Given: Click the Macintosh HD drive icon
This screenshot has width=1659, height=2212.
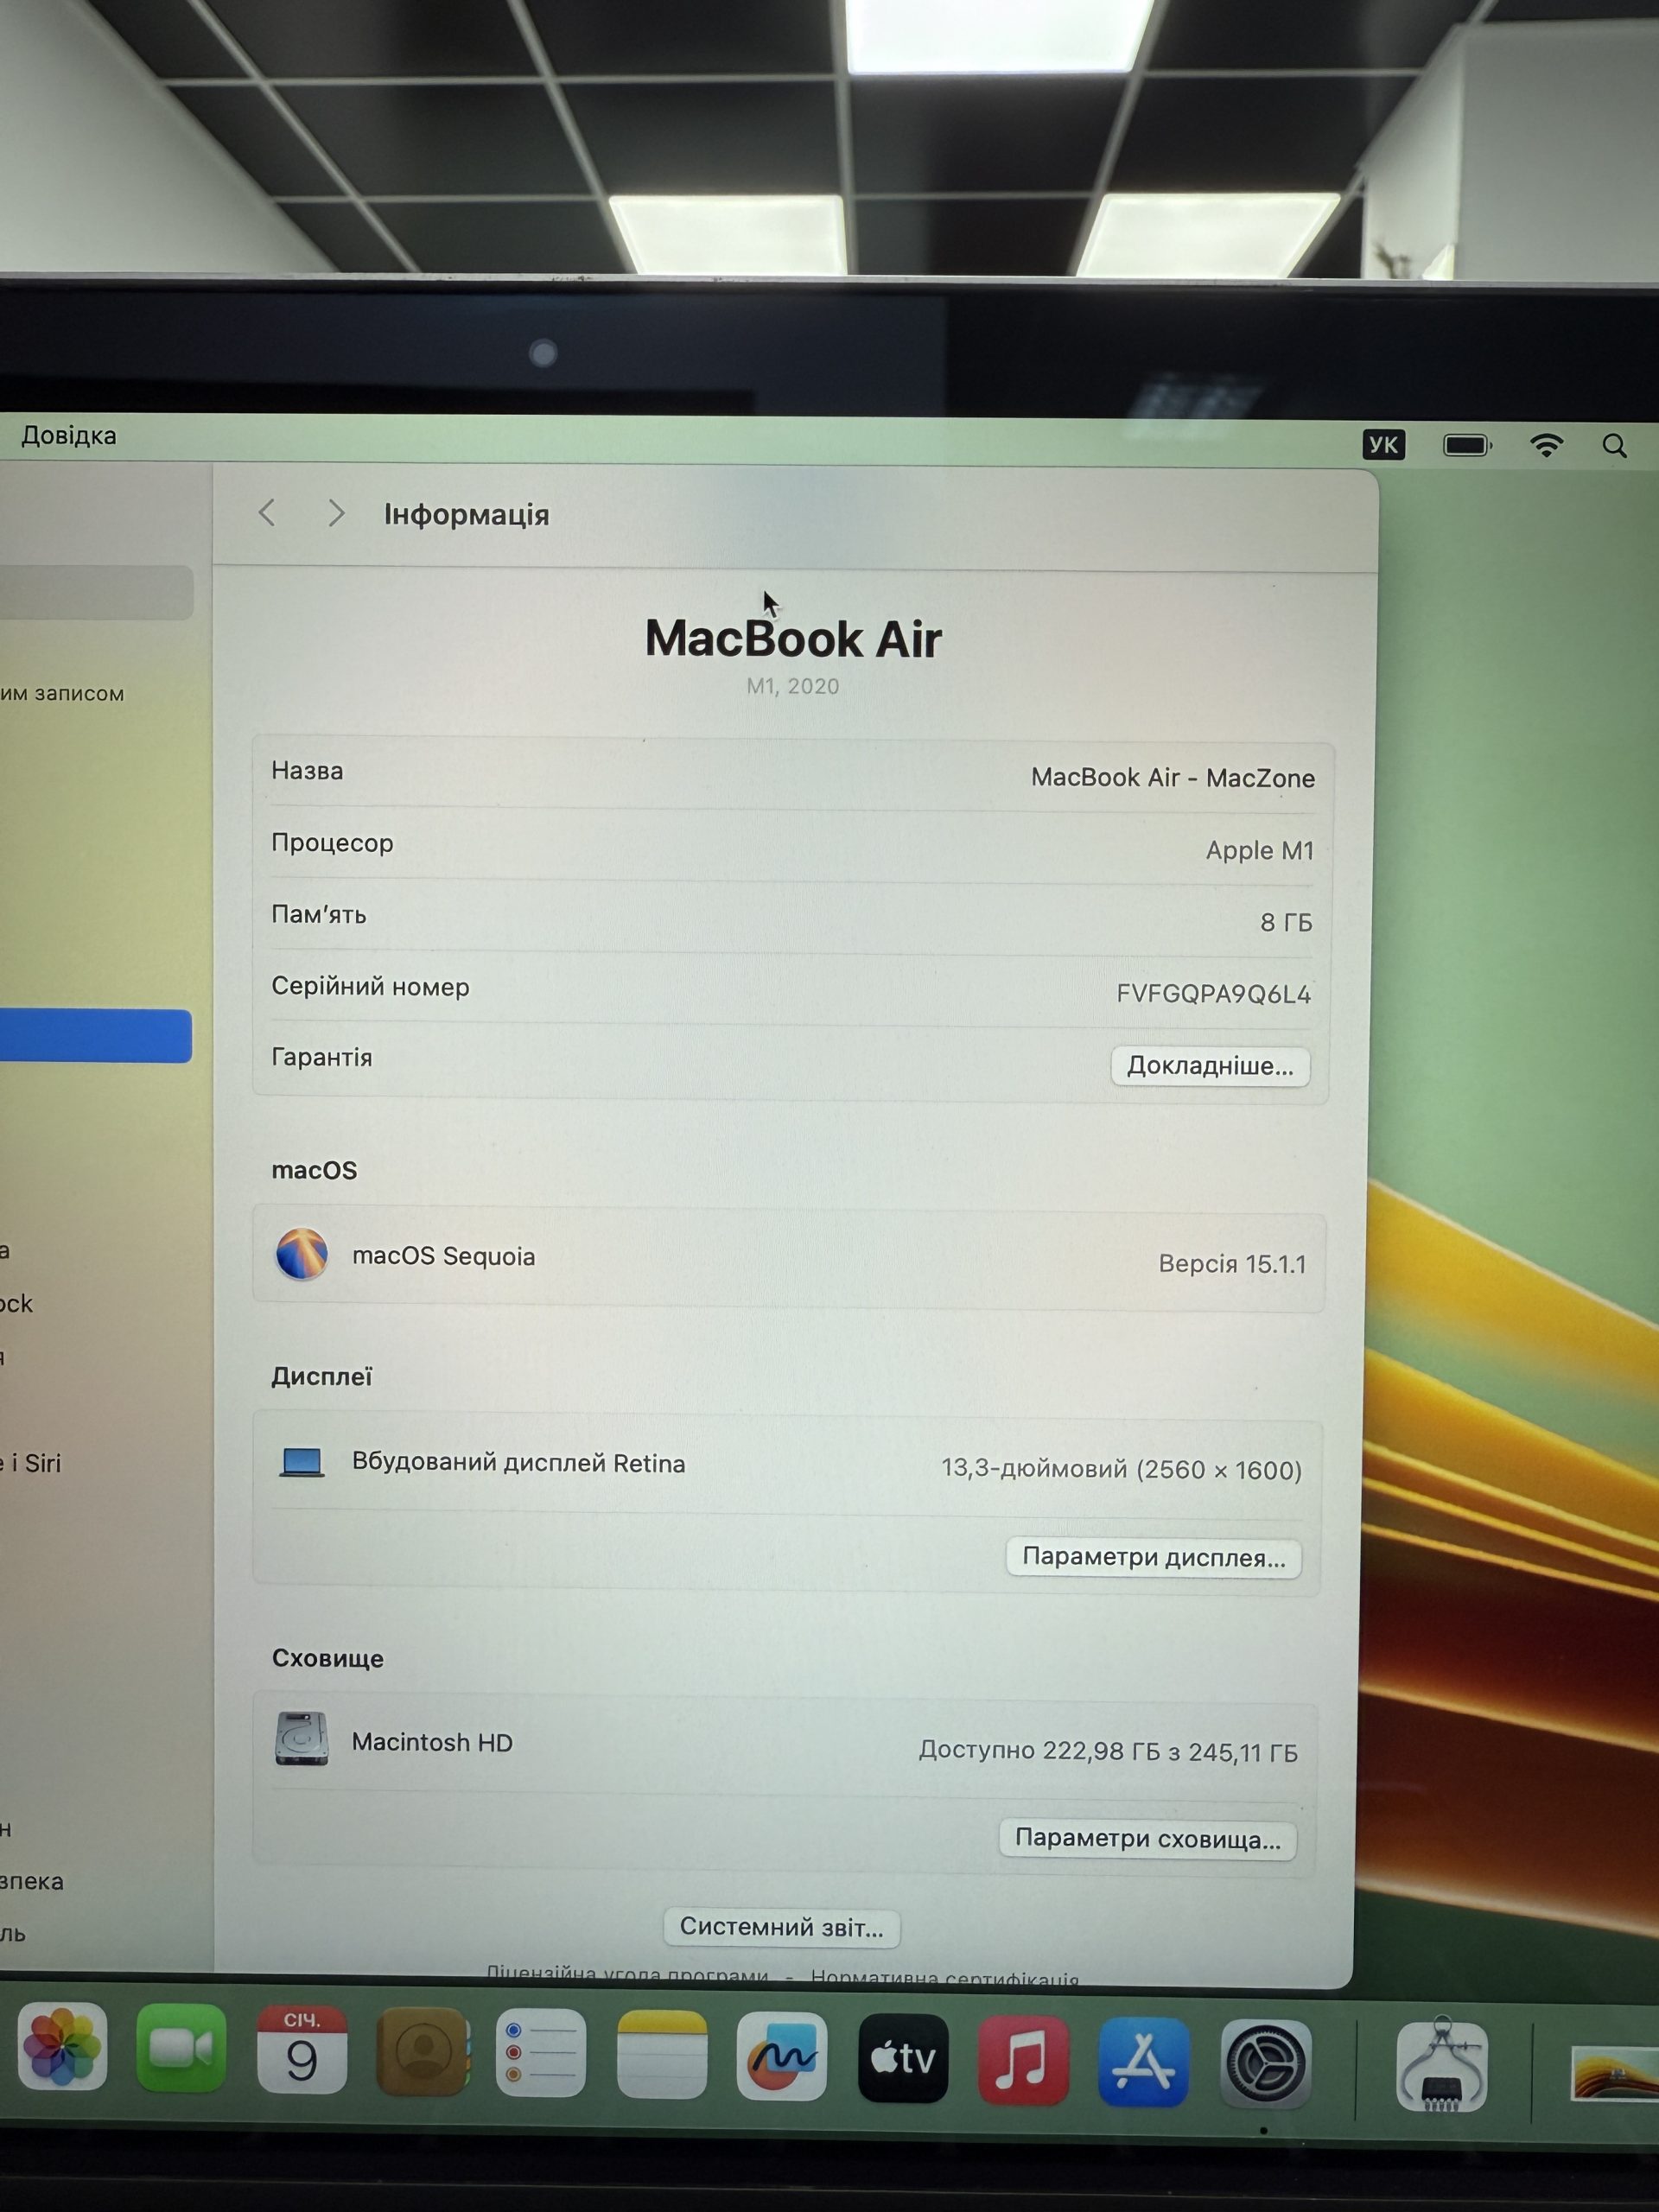Looking at the screenshot, I should [301, 1739].
